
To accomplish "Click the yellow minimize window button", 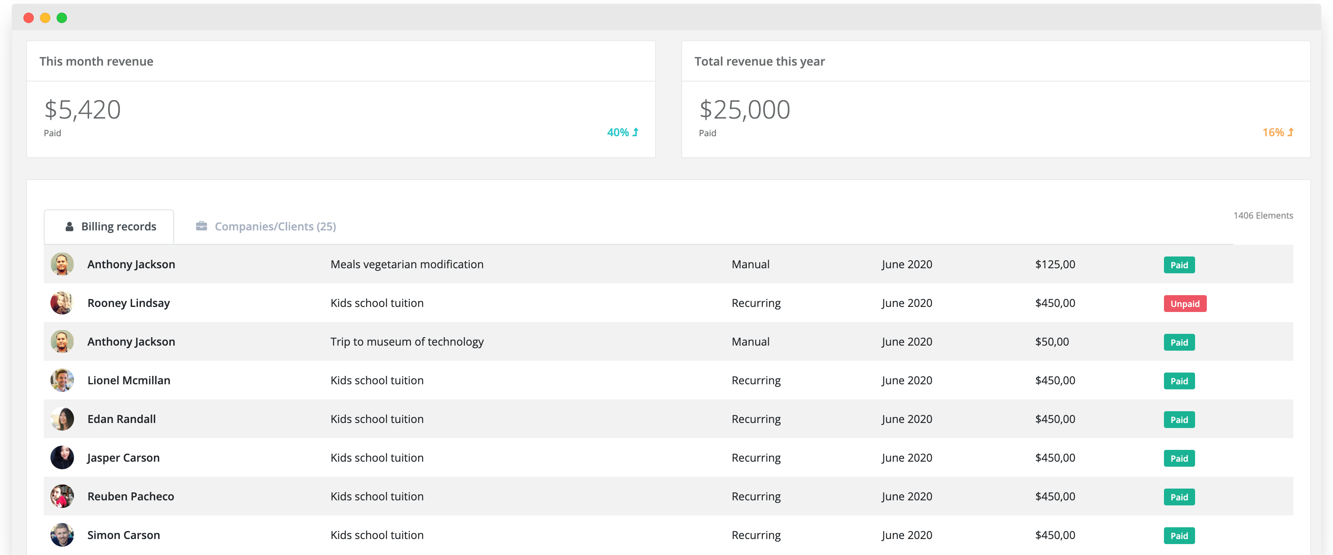I will coord(45,18).
